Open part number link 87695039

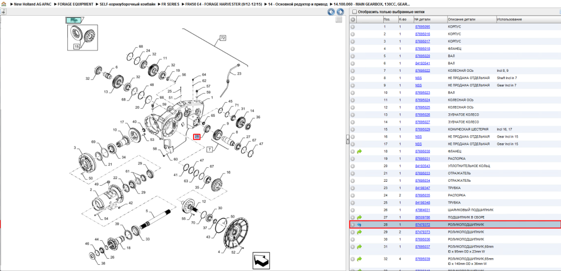pyautogui.click(x=422, y=259)
